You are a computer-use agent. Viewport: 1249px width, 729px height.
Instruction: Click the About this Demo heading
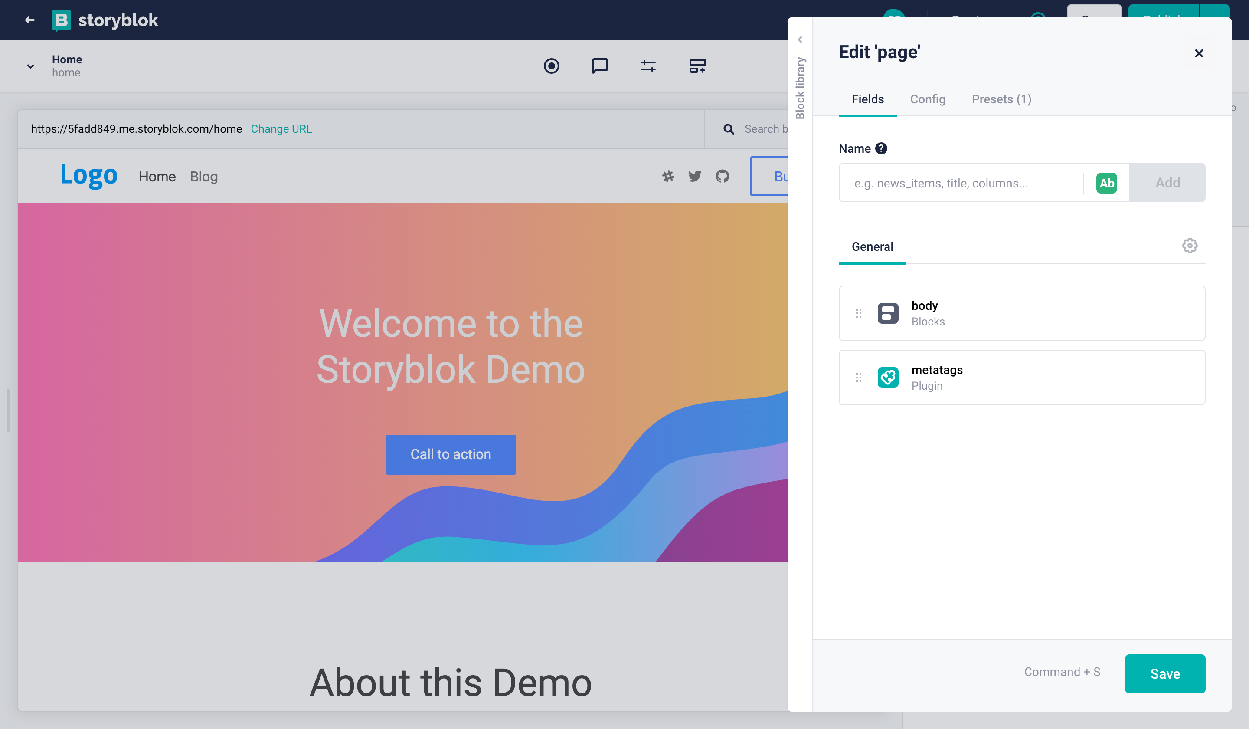(x=451, y=683)
